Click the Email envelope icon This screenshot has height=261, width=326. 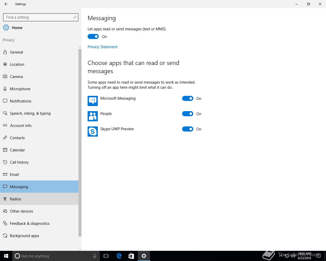coord(5,174)
